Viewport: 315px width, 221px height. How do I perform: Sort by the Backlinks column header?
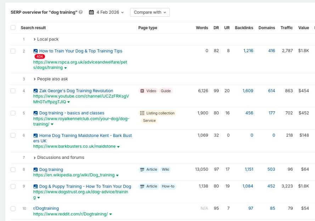pyautogui.click(x=244, y=28)
